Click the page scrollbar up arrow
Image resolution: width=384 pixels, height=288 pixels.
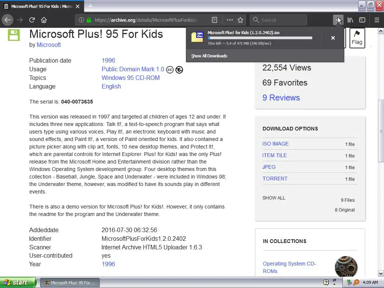[x=381, y=31]
